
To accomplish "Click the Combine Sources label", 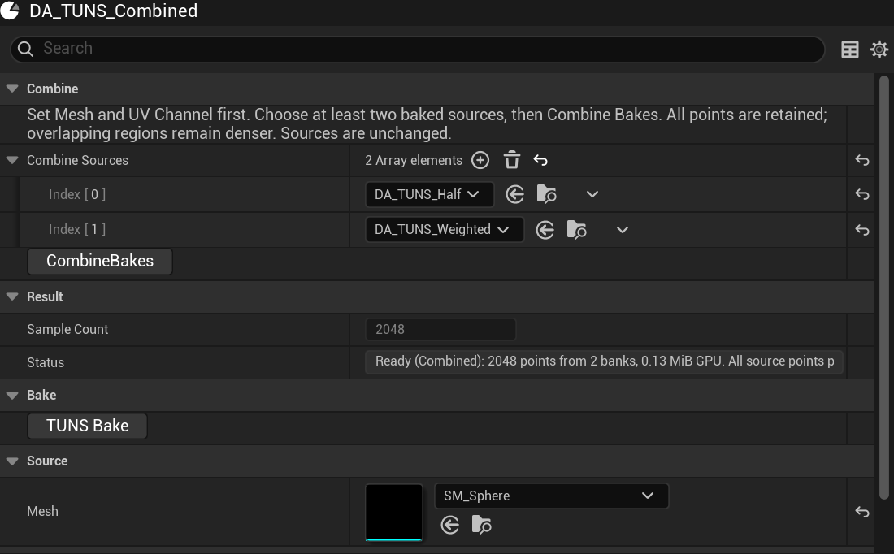I will click(77, 160).
